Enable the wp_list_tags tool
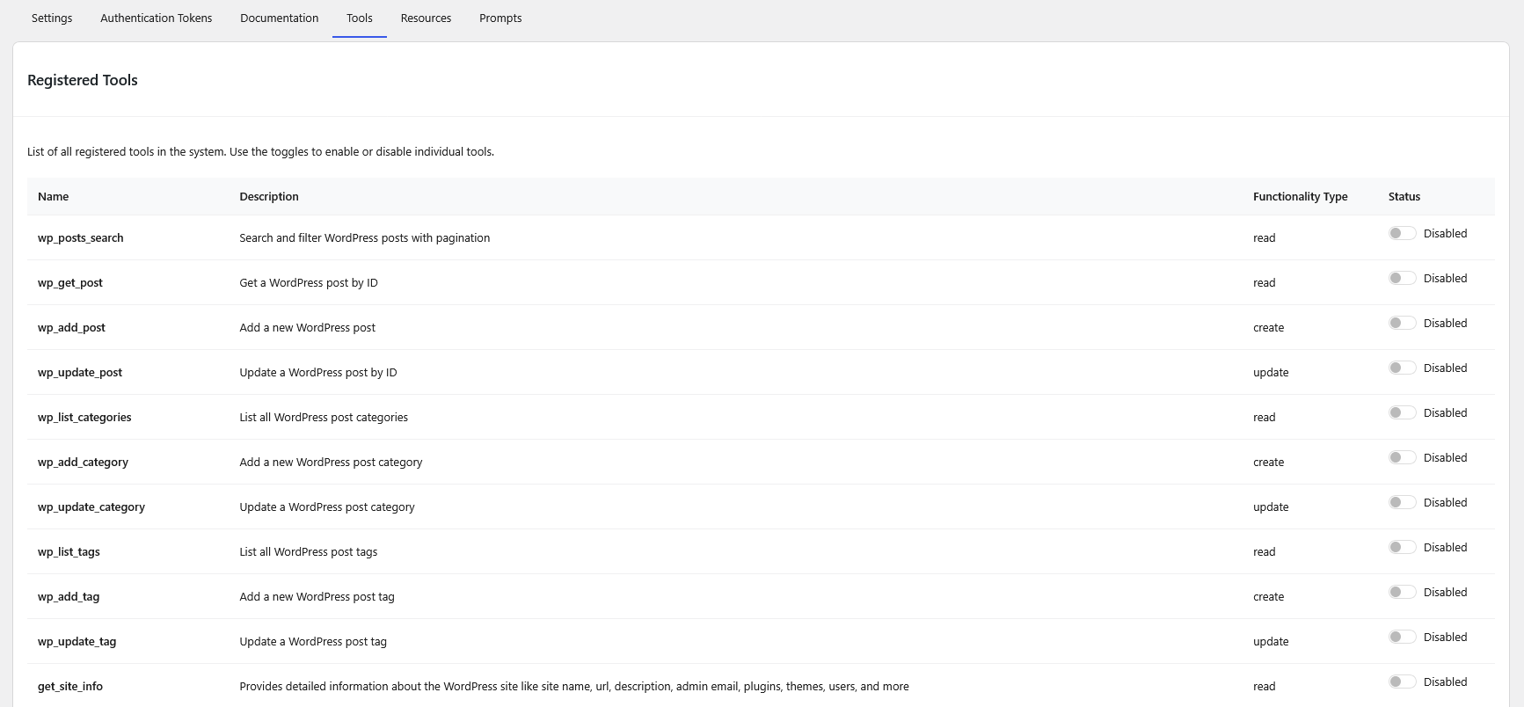 click(x=1402, y=547)
